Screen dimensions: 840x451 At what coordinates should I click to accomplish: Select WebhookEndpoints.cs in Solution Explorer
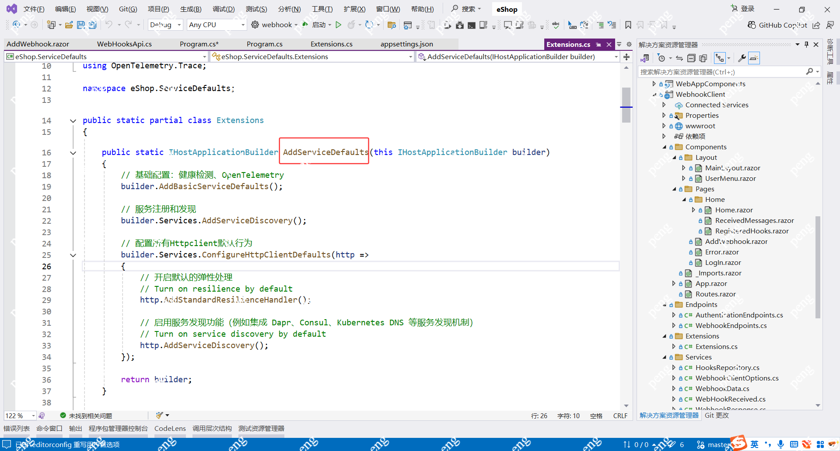pyautogui.click(x=731, y=326)
